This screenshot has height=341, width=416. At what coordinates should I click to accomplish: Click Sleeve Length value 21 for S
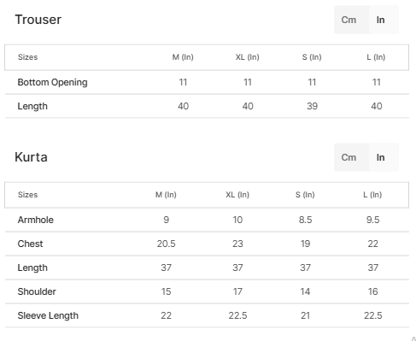tap(305, 315)
